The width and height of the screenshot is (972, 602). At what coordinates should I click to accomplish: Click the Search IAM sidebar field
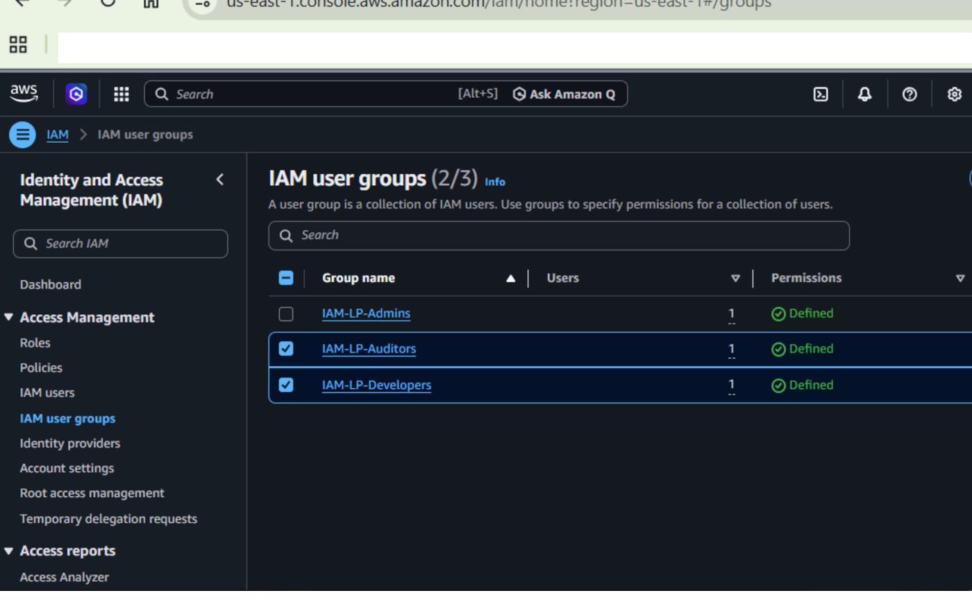[120, 243]
